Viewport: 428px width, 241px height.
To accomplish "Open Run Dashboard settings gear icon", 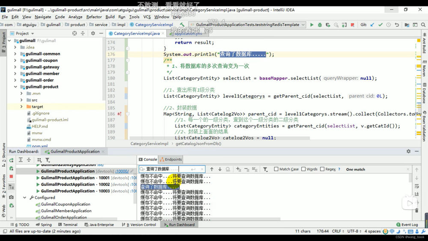I will (x=408, y=151).
